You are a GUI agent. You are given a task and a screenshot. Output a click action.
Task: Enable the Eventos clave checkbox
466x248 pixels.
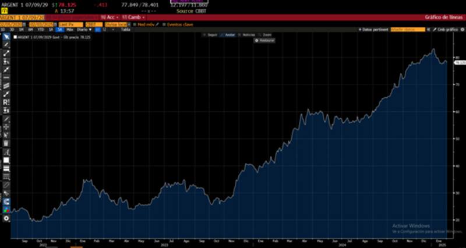click(164, 24)
